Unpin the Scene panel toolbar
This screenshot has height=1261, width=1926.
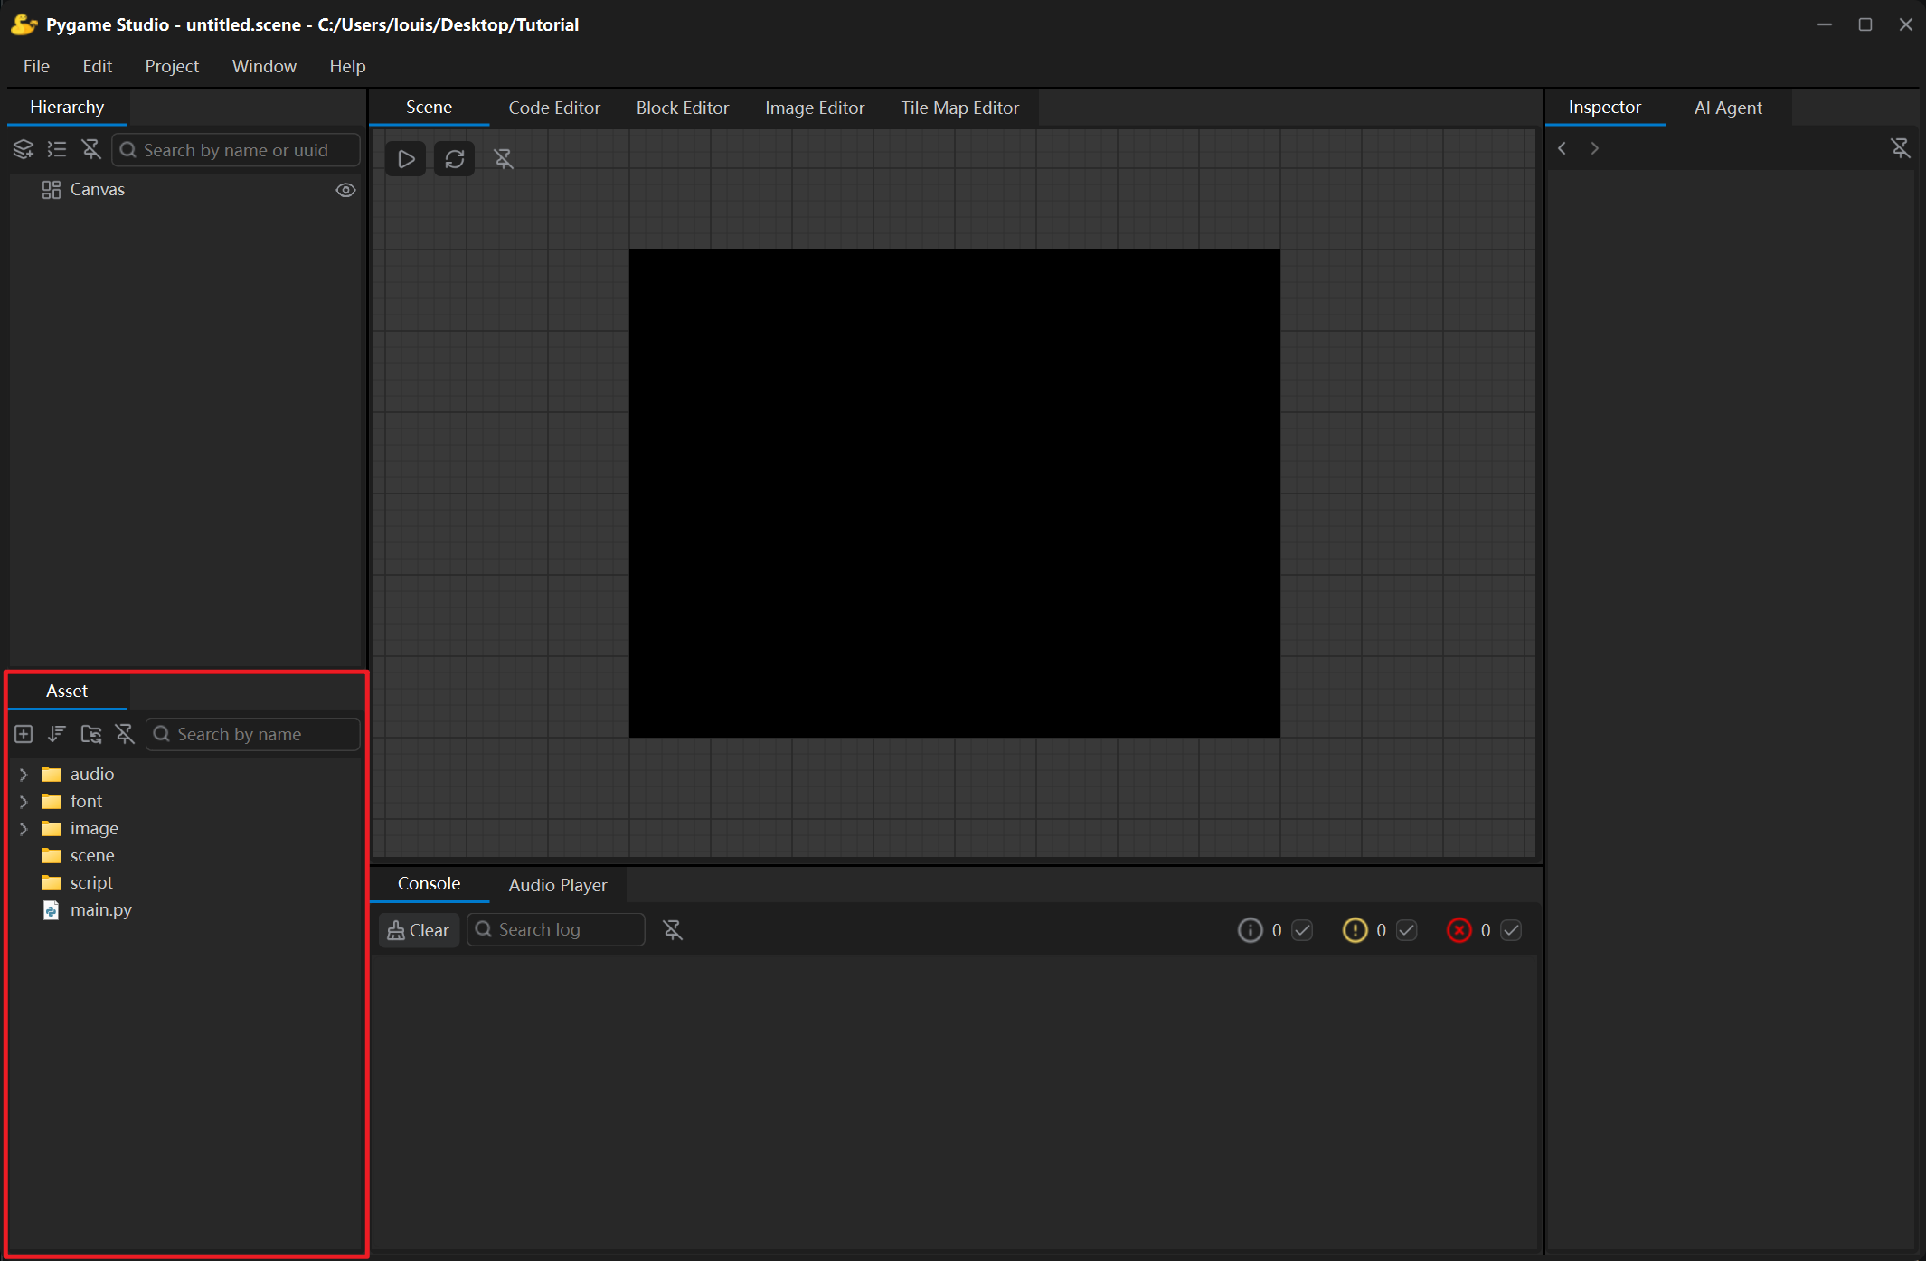pos(504,159)
